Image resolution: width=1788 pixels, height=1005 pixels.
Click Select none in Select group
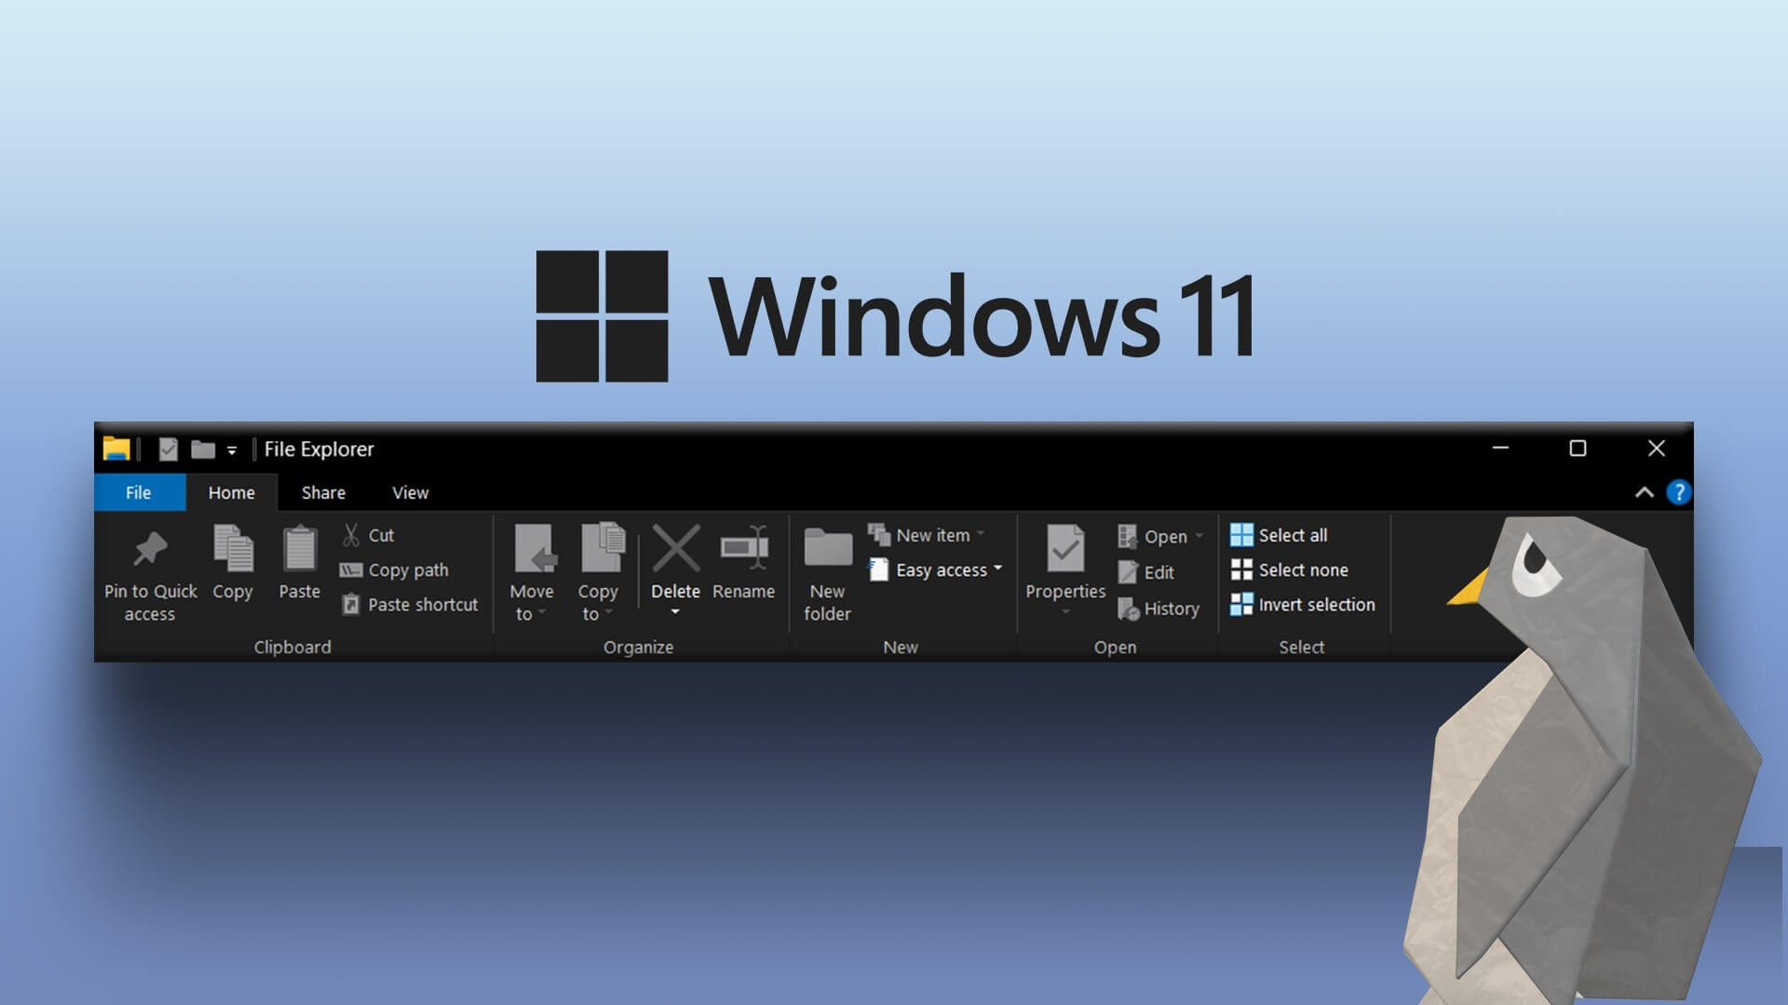1290,569
